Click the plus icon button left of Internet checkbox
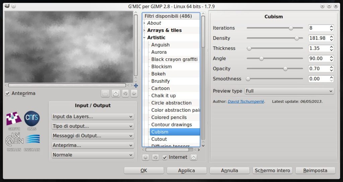The image size is (343, 182). pos(145,157)
